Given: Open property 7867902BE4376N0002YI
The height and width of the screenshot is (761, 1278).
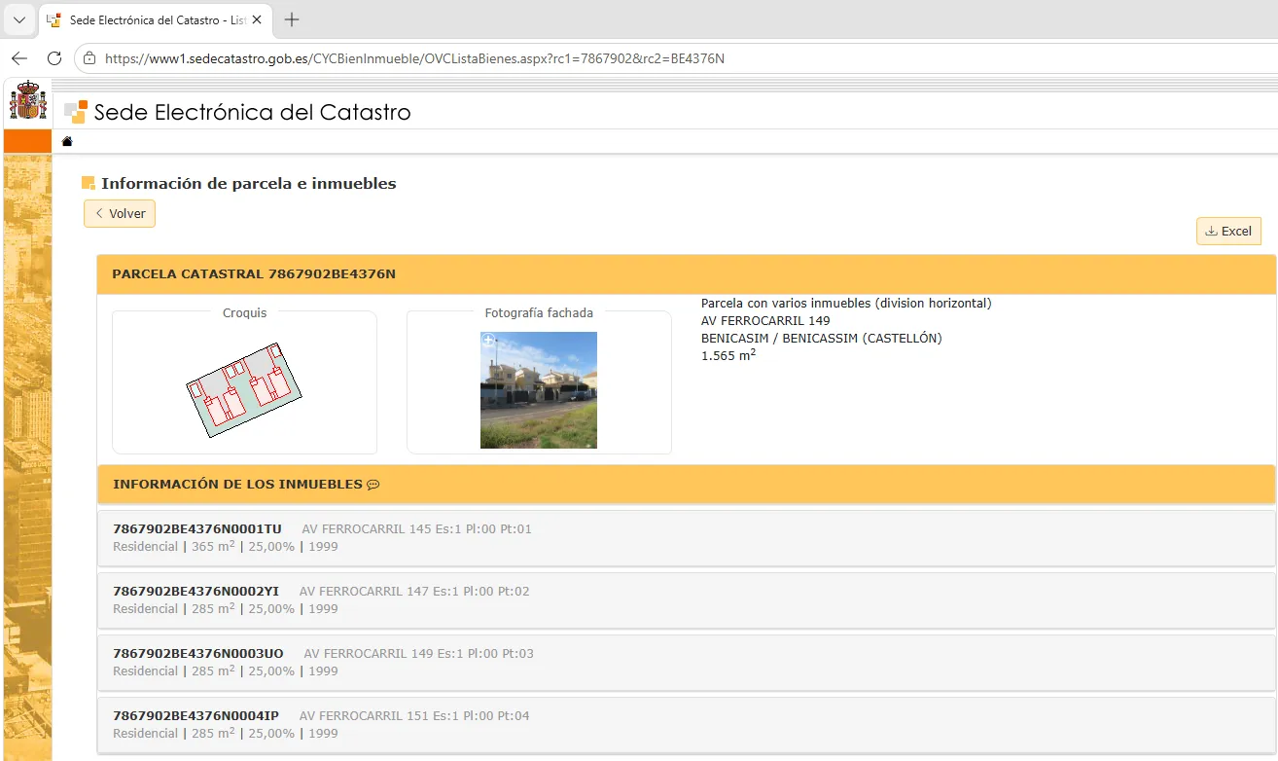Looking at the screenshot, I should click(687, 600).
